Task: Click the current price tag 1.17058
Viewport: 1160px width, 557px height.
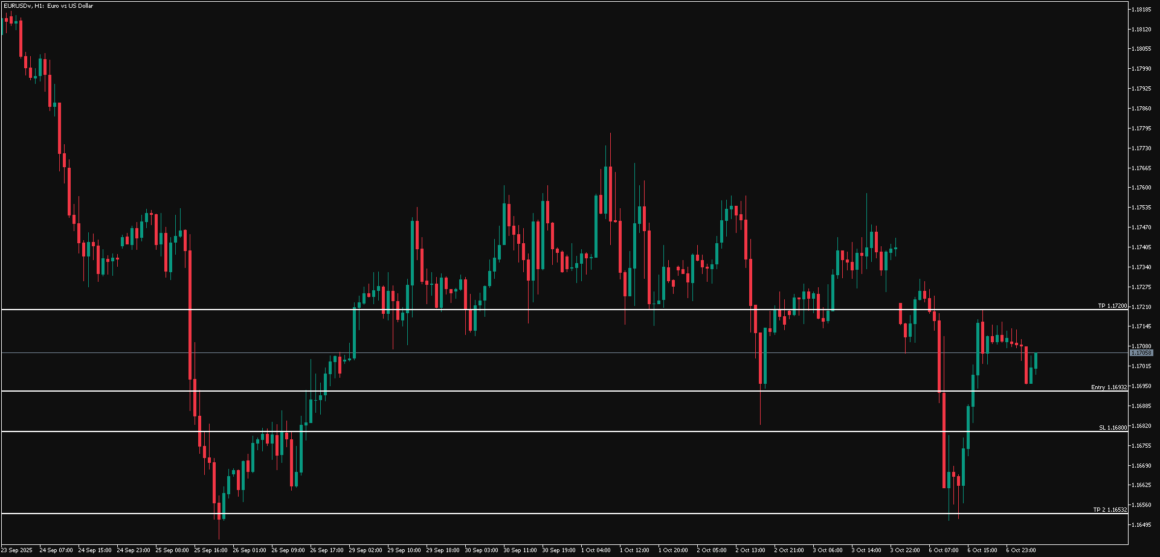Action: [1141, 353]
